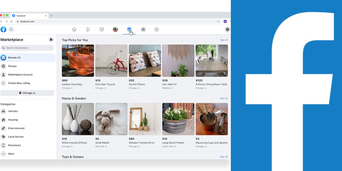The image size is (342, 171).
Task: Open the Groups icon in top navigation
Action: (143, 29)
